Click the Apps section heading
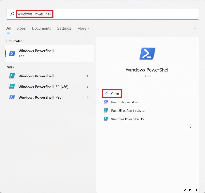The width and height of the screenshot is (205, 193). tap(10, 67)
